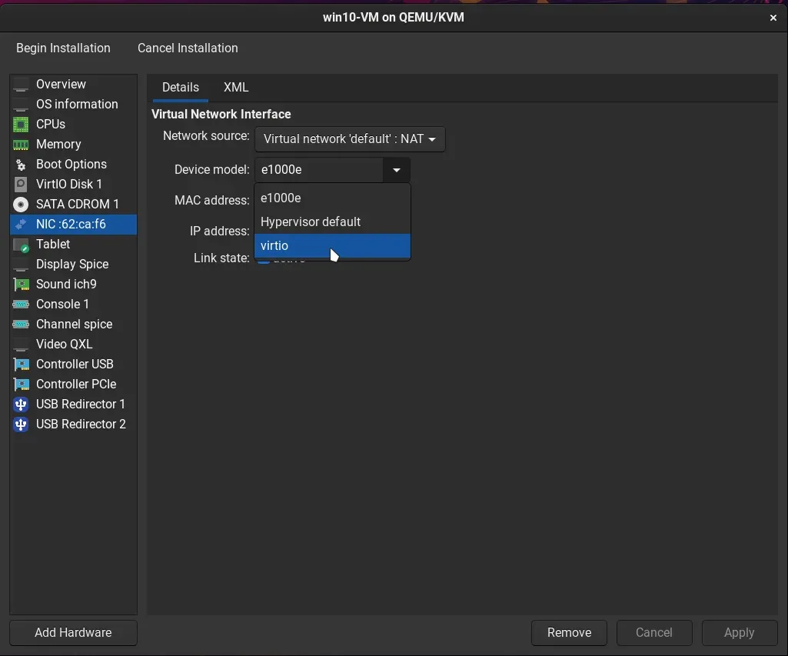Choose e1000e from the model list
The height and width of the screenshot is (656, 788).
click(332, 198)
